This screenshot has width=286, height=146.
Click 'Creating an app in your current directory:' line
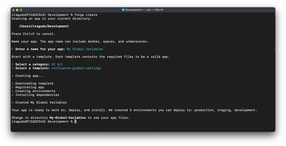click(x=51, y=19)
